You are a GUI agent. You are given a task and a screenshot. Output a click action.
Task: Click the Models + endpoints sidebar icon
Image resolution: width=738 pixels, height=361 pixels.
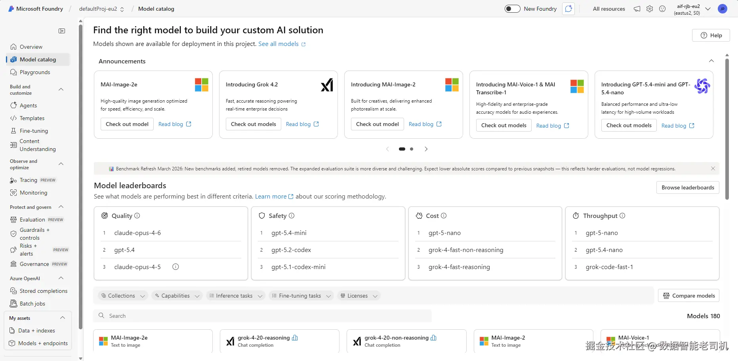12,343
